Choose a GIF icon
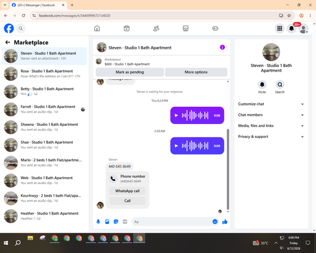Screen dimensions: 316x253 [x=125, y=221]
